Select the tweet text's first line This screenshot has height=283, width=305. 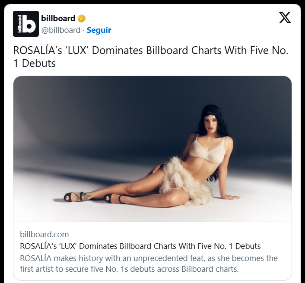pos(150,51)
